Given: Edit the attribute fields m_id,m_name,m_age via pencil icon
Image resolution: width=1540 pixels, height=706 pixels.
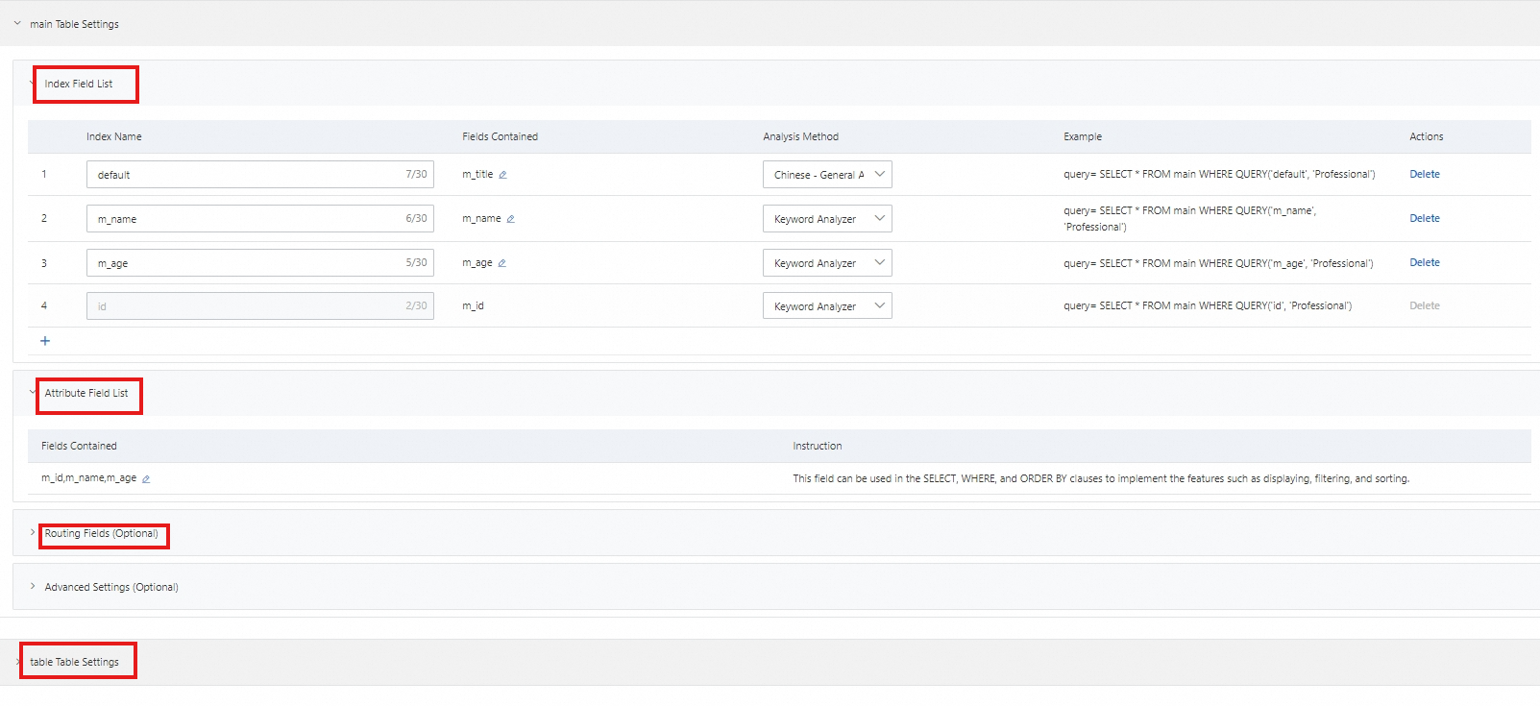Looking at the screenshot, I should point(146,478).
